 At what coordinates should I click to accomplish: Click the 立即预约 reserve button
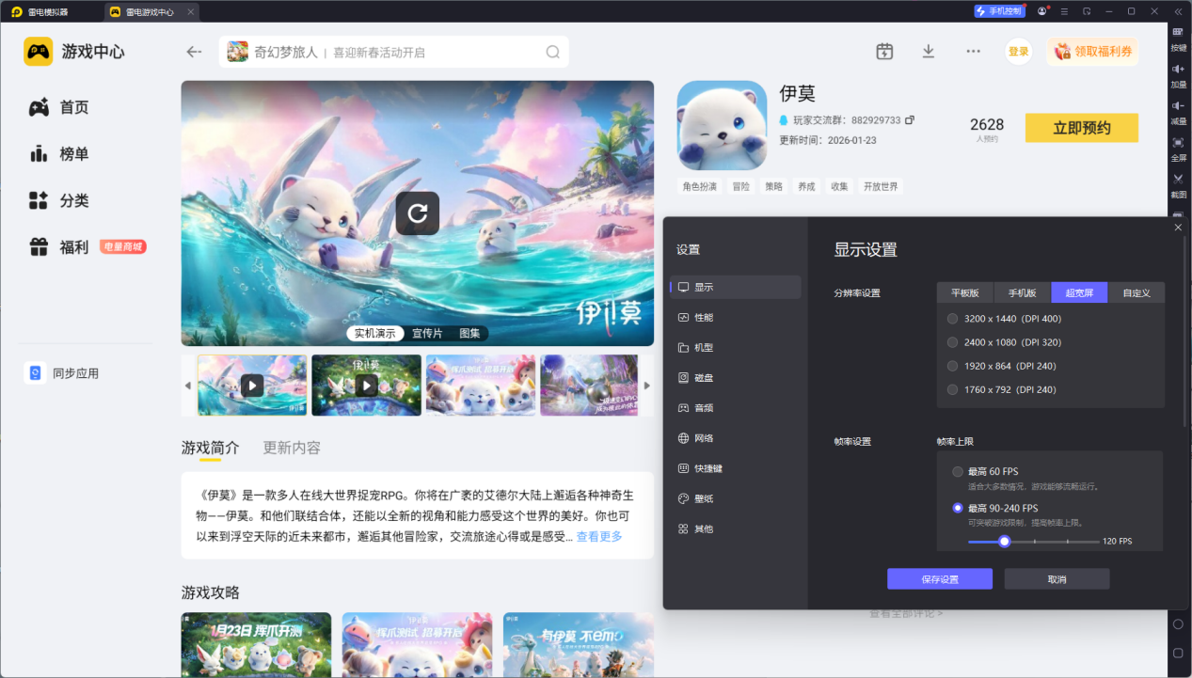pyautogui.click(x=1082, y=128)
